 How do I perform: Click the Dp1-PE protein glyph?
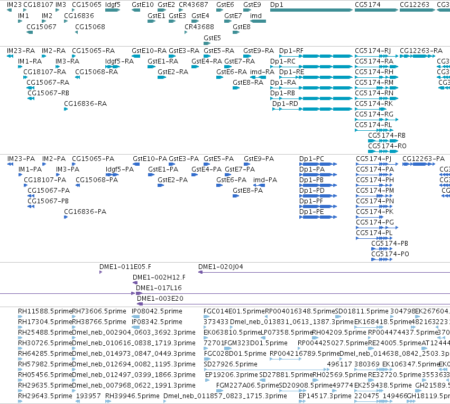click(318, 217)
